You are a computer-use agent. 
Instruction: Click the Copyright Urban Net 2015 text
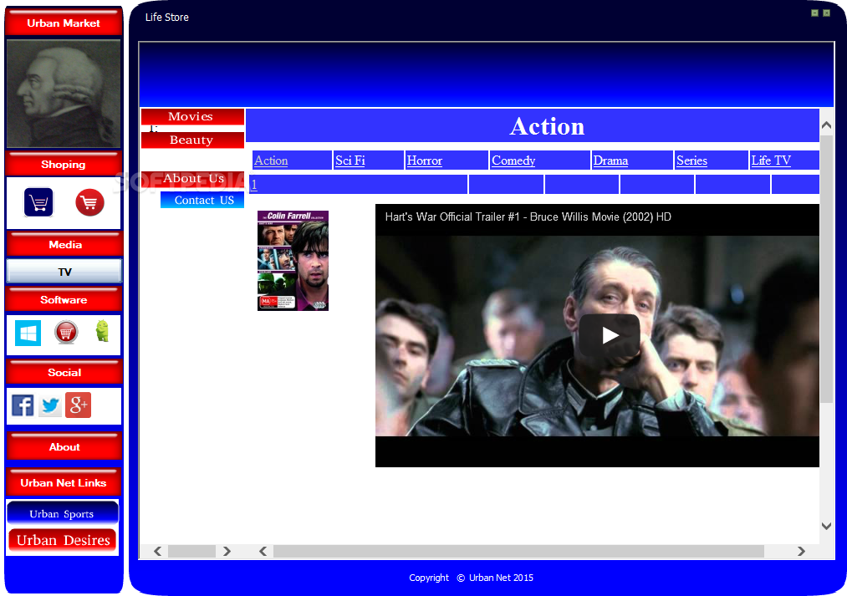pyautogui.click(x=471, y=578)
